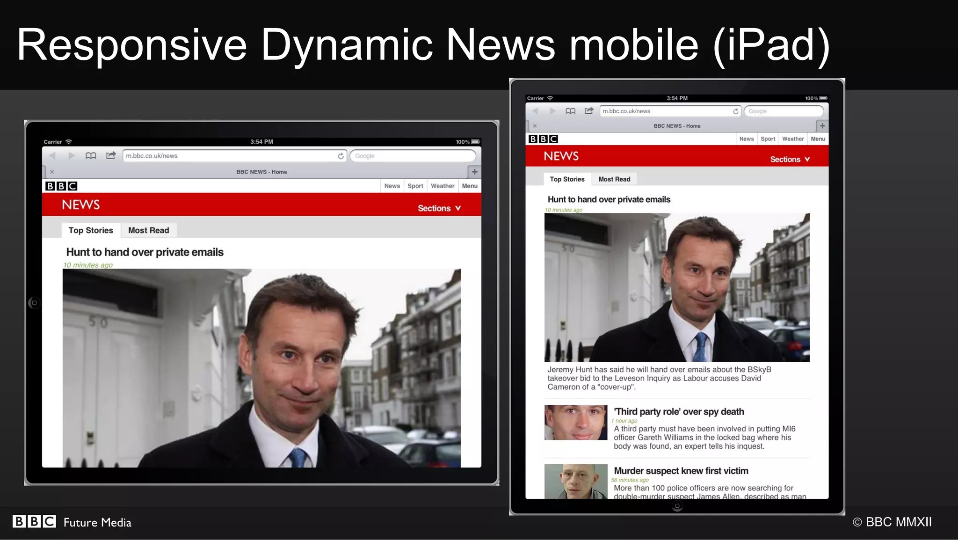
Task: Tap the back arrow in the portrait iPad browser
Action: click(x=535, y=111)
